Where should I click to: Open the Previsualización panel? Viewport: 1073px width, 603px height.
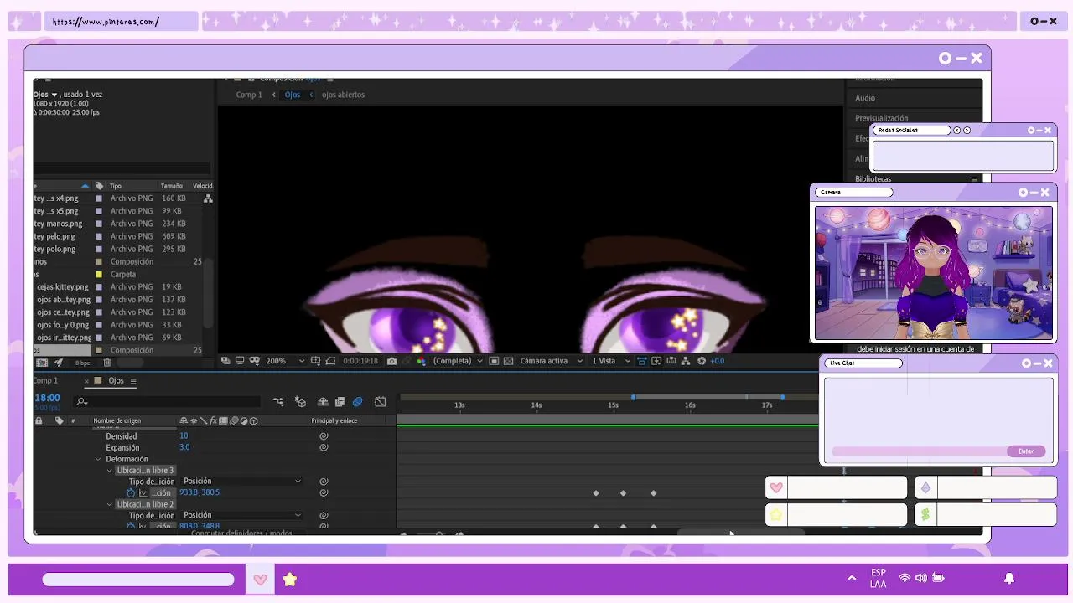tap(881, 118)
